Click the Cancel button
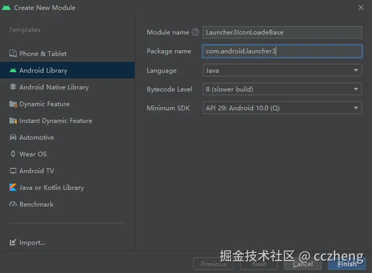Viewport: 372px width, 273px height. click(302, 264)
